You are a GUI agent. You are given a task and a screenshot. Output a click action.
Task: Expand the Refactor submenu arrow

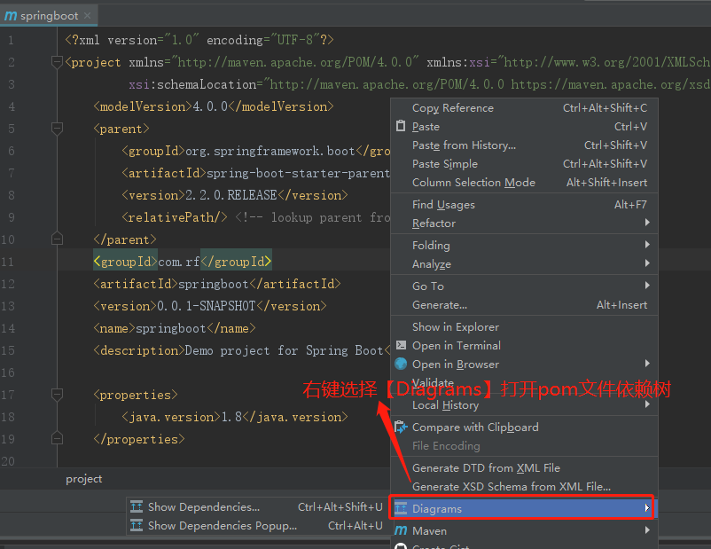pos(647,223)
